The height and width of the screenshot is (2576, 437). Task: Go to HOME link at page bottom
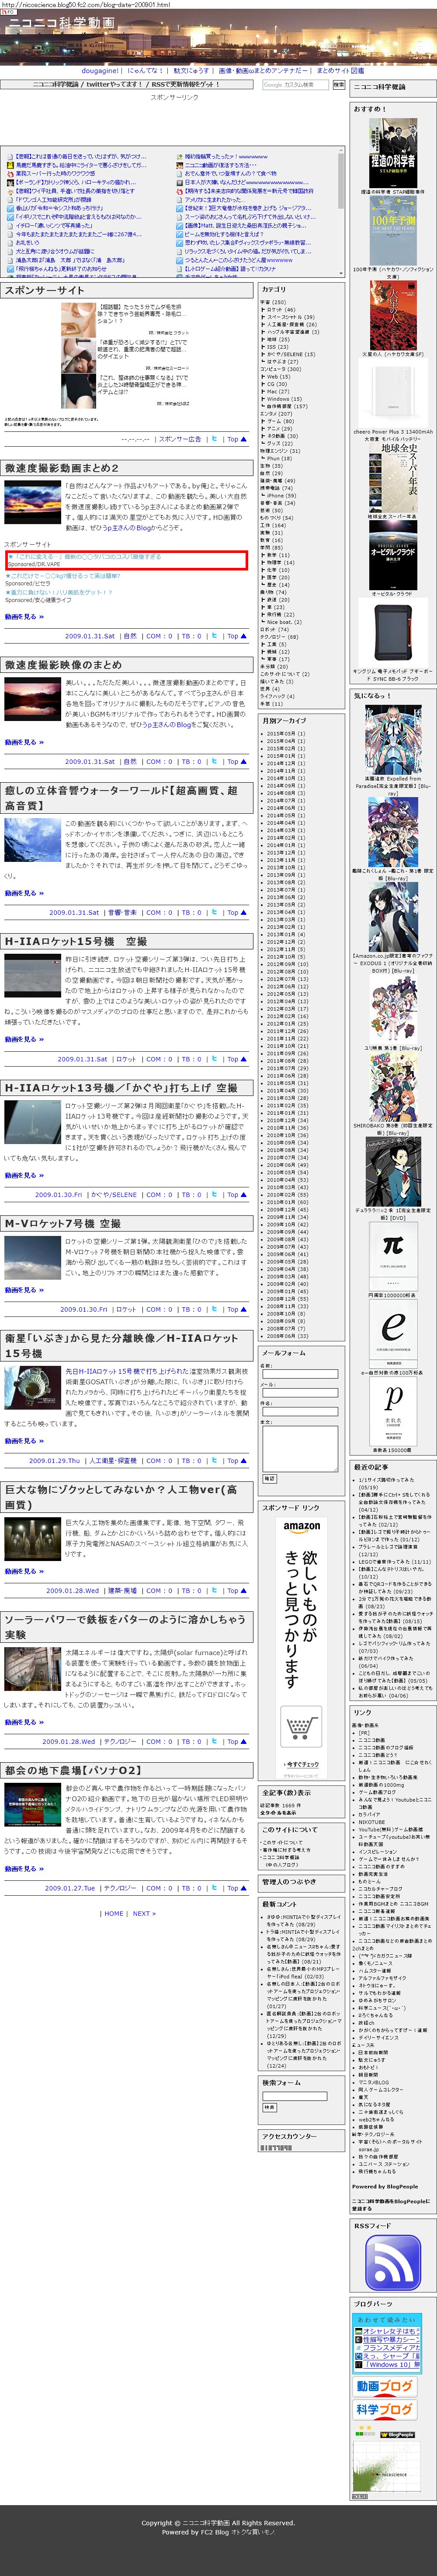(114, 1913)
